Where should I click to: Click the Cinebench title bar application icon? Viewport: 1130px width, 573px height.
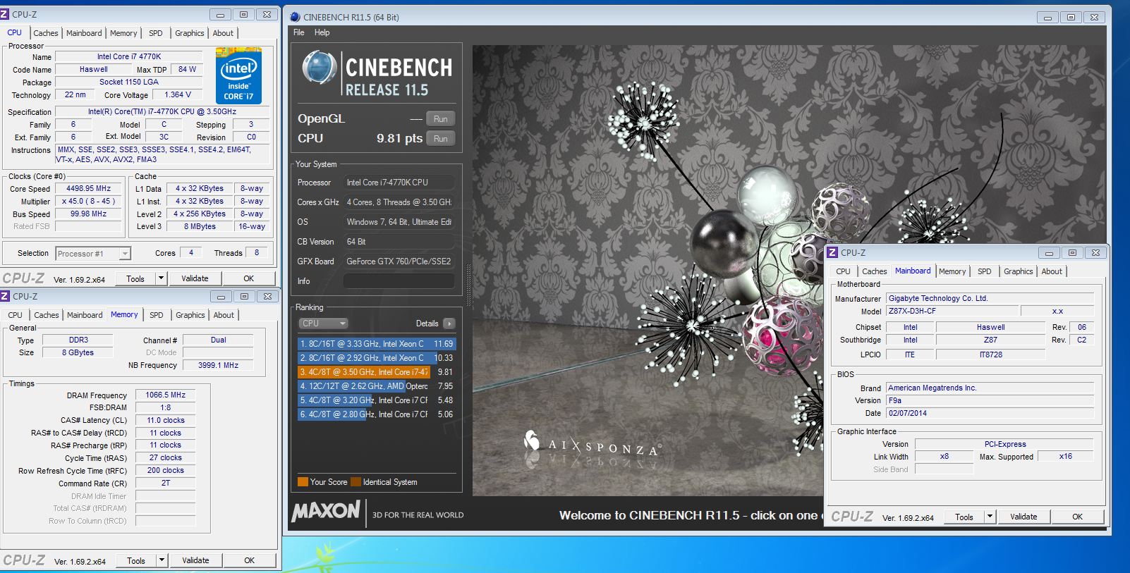[296, 17]
